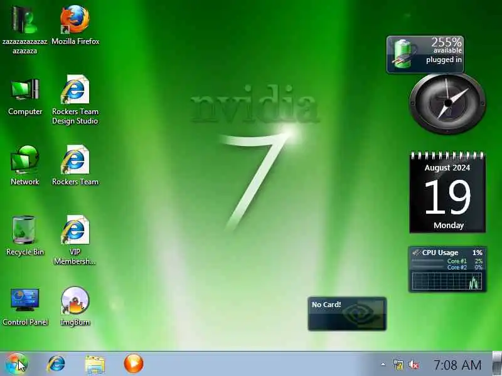Click the August 2024 calendar gadget
502x376 pixels.
pyautogui.click(x=447, y=192)
